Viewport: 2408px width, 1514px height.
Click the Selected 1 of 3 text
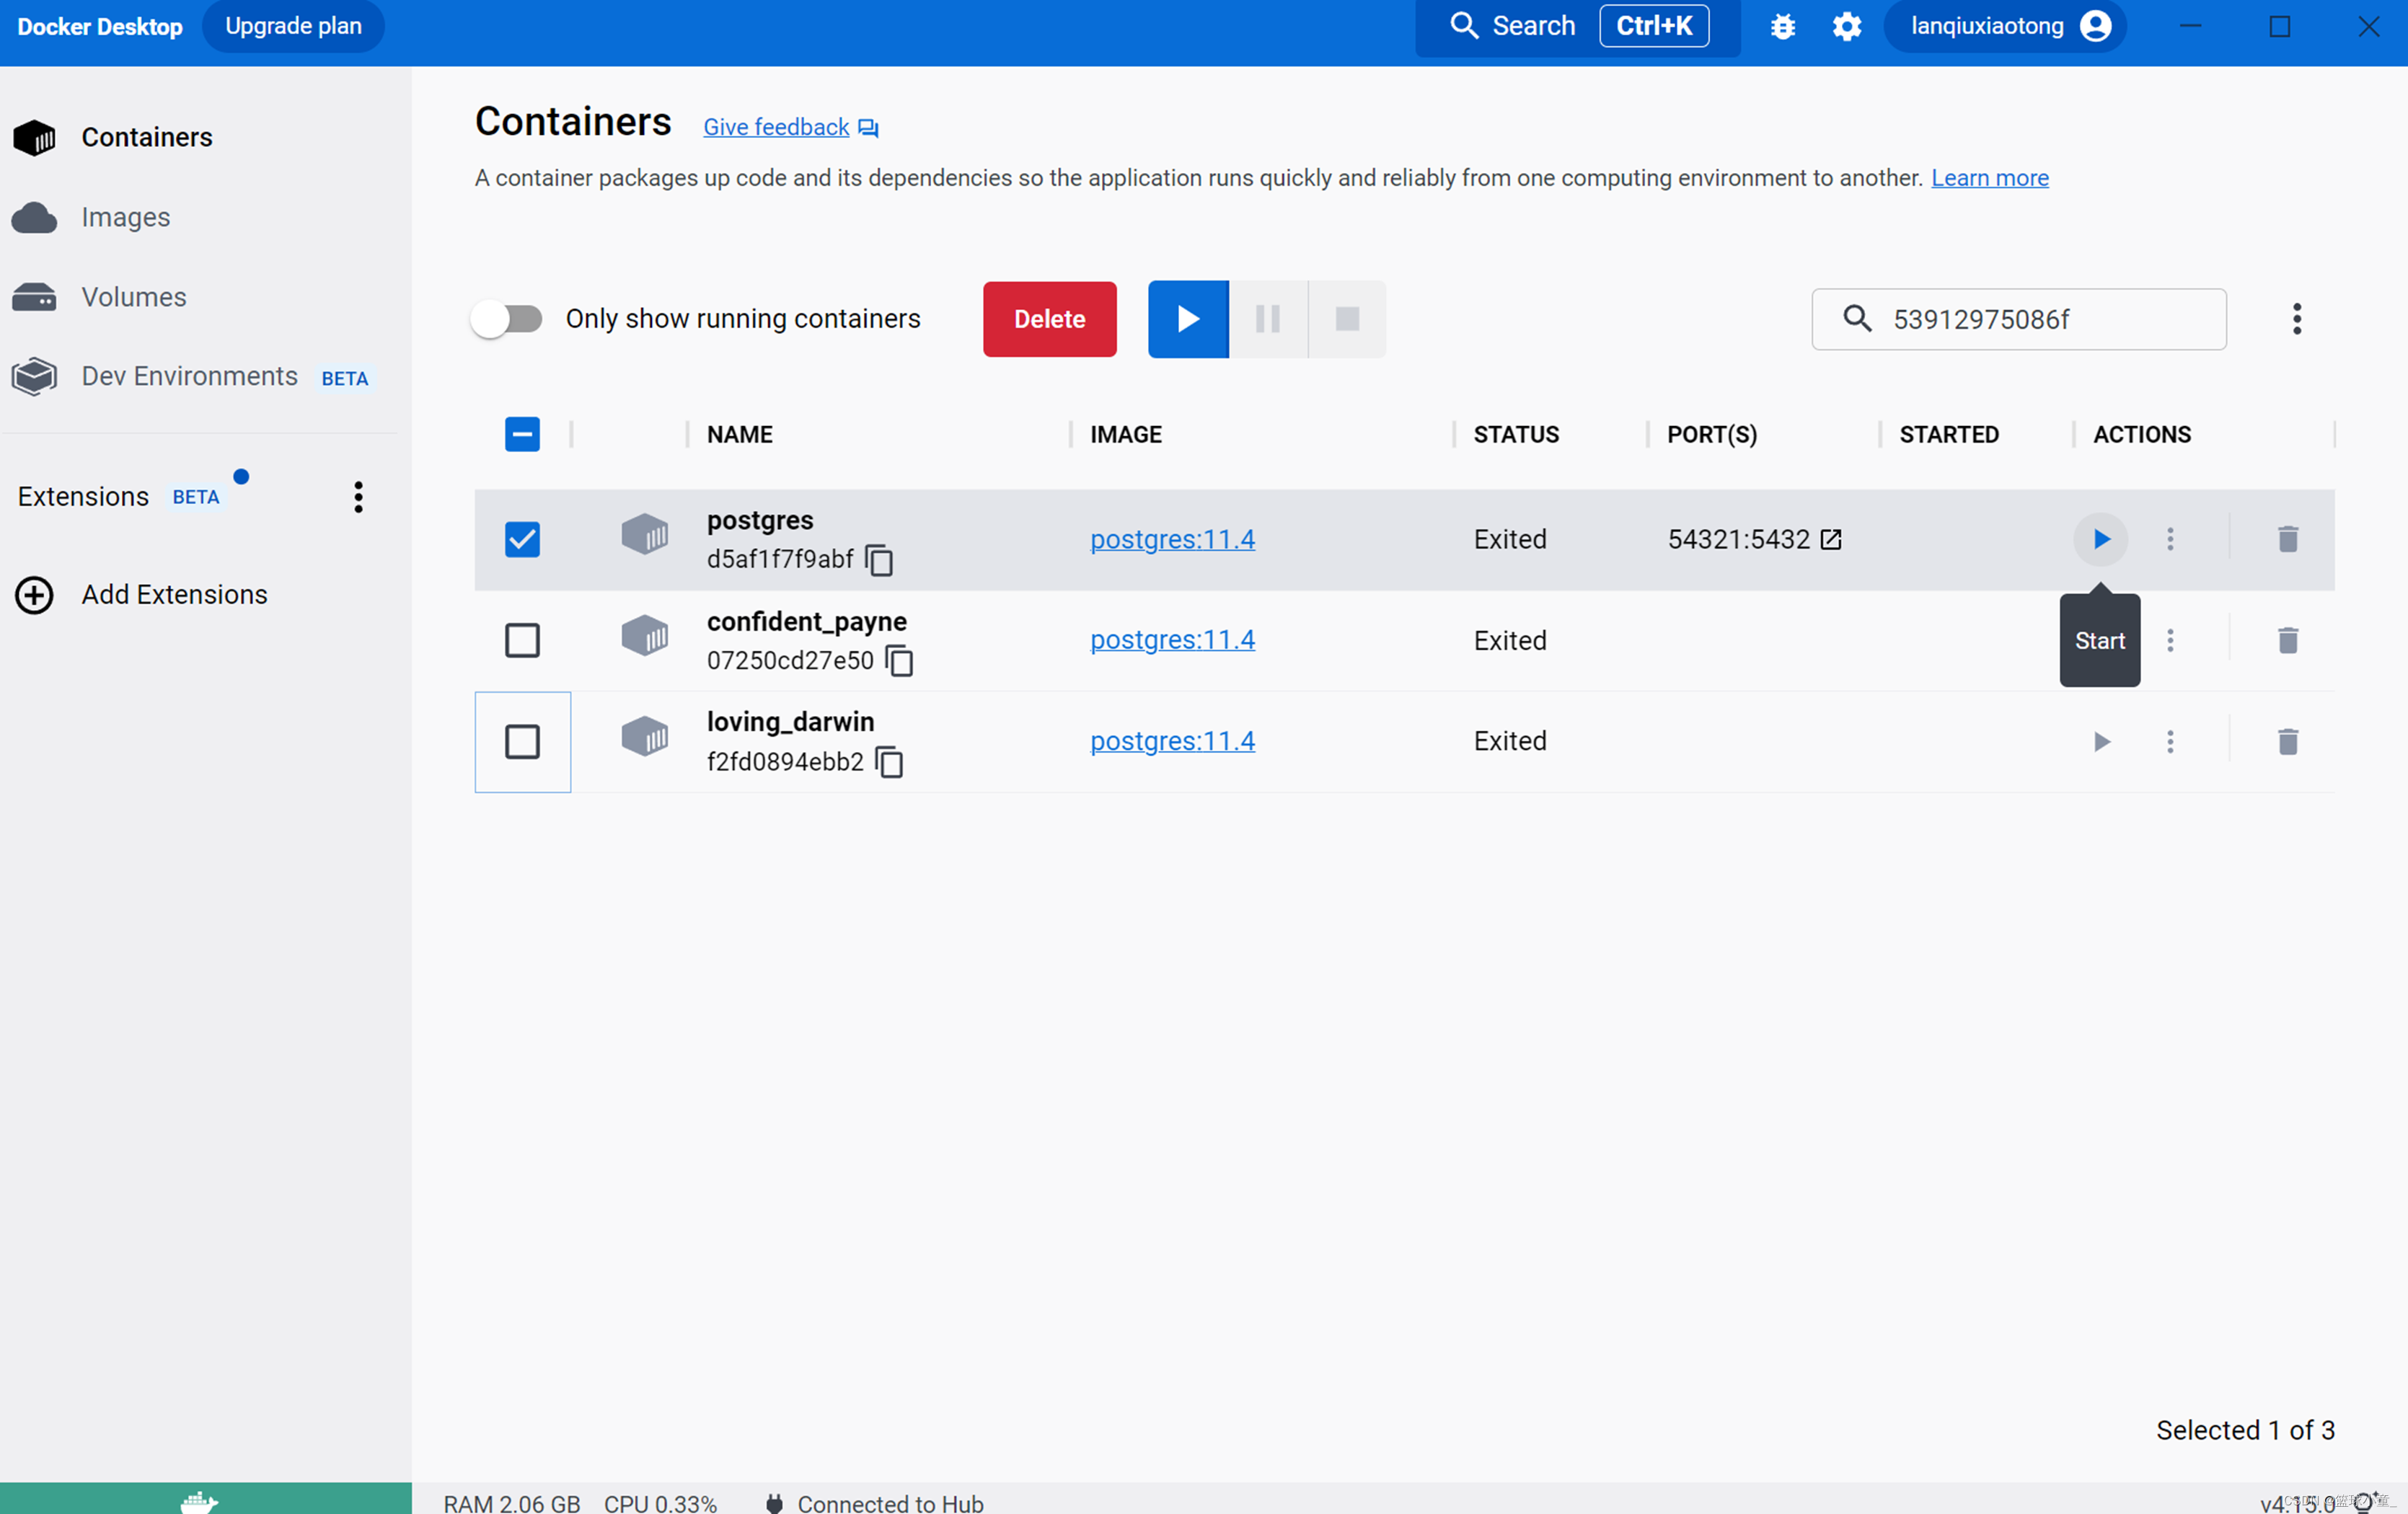point(2245,1430)
